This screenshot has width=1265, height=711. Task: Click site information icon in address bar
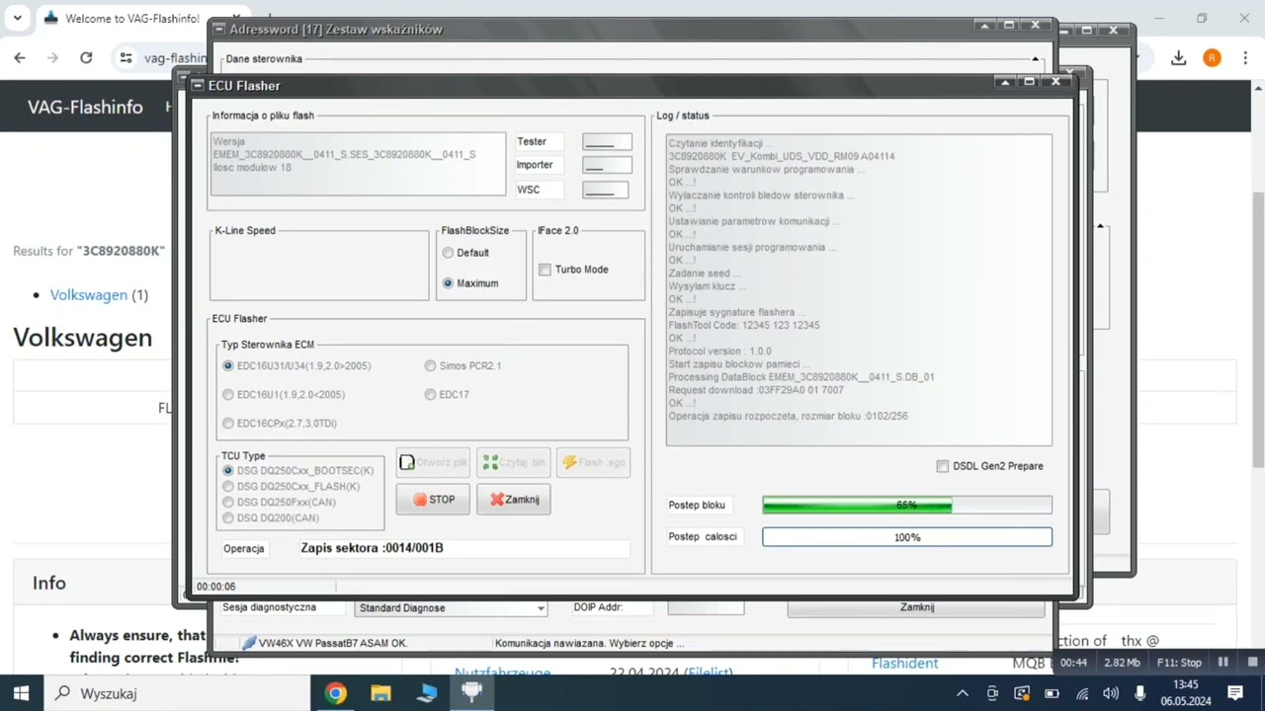[x=126, y=58]
